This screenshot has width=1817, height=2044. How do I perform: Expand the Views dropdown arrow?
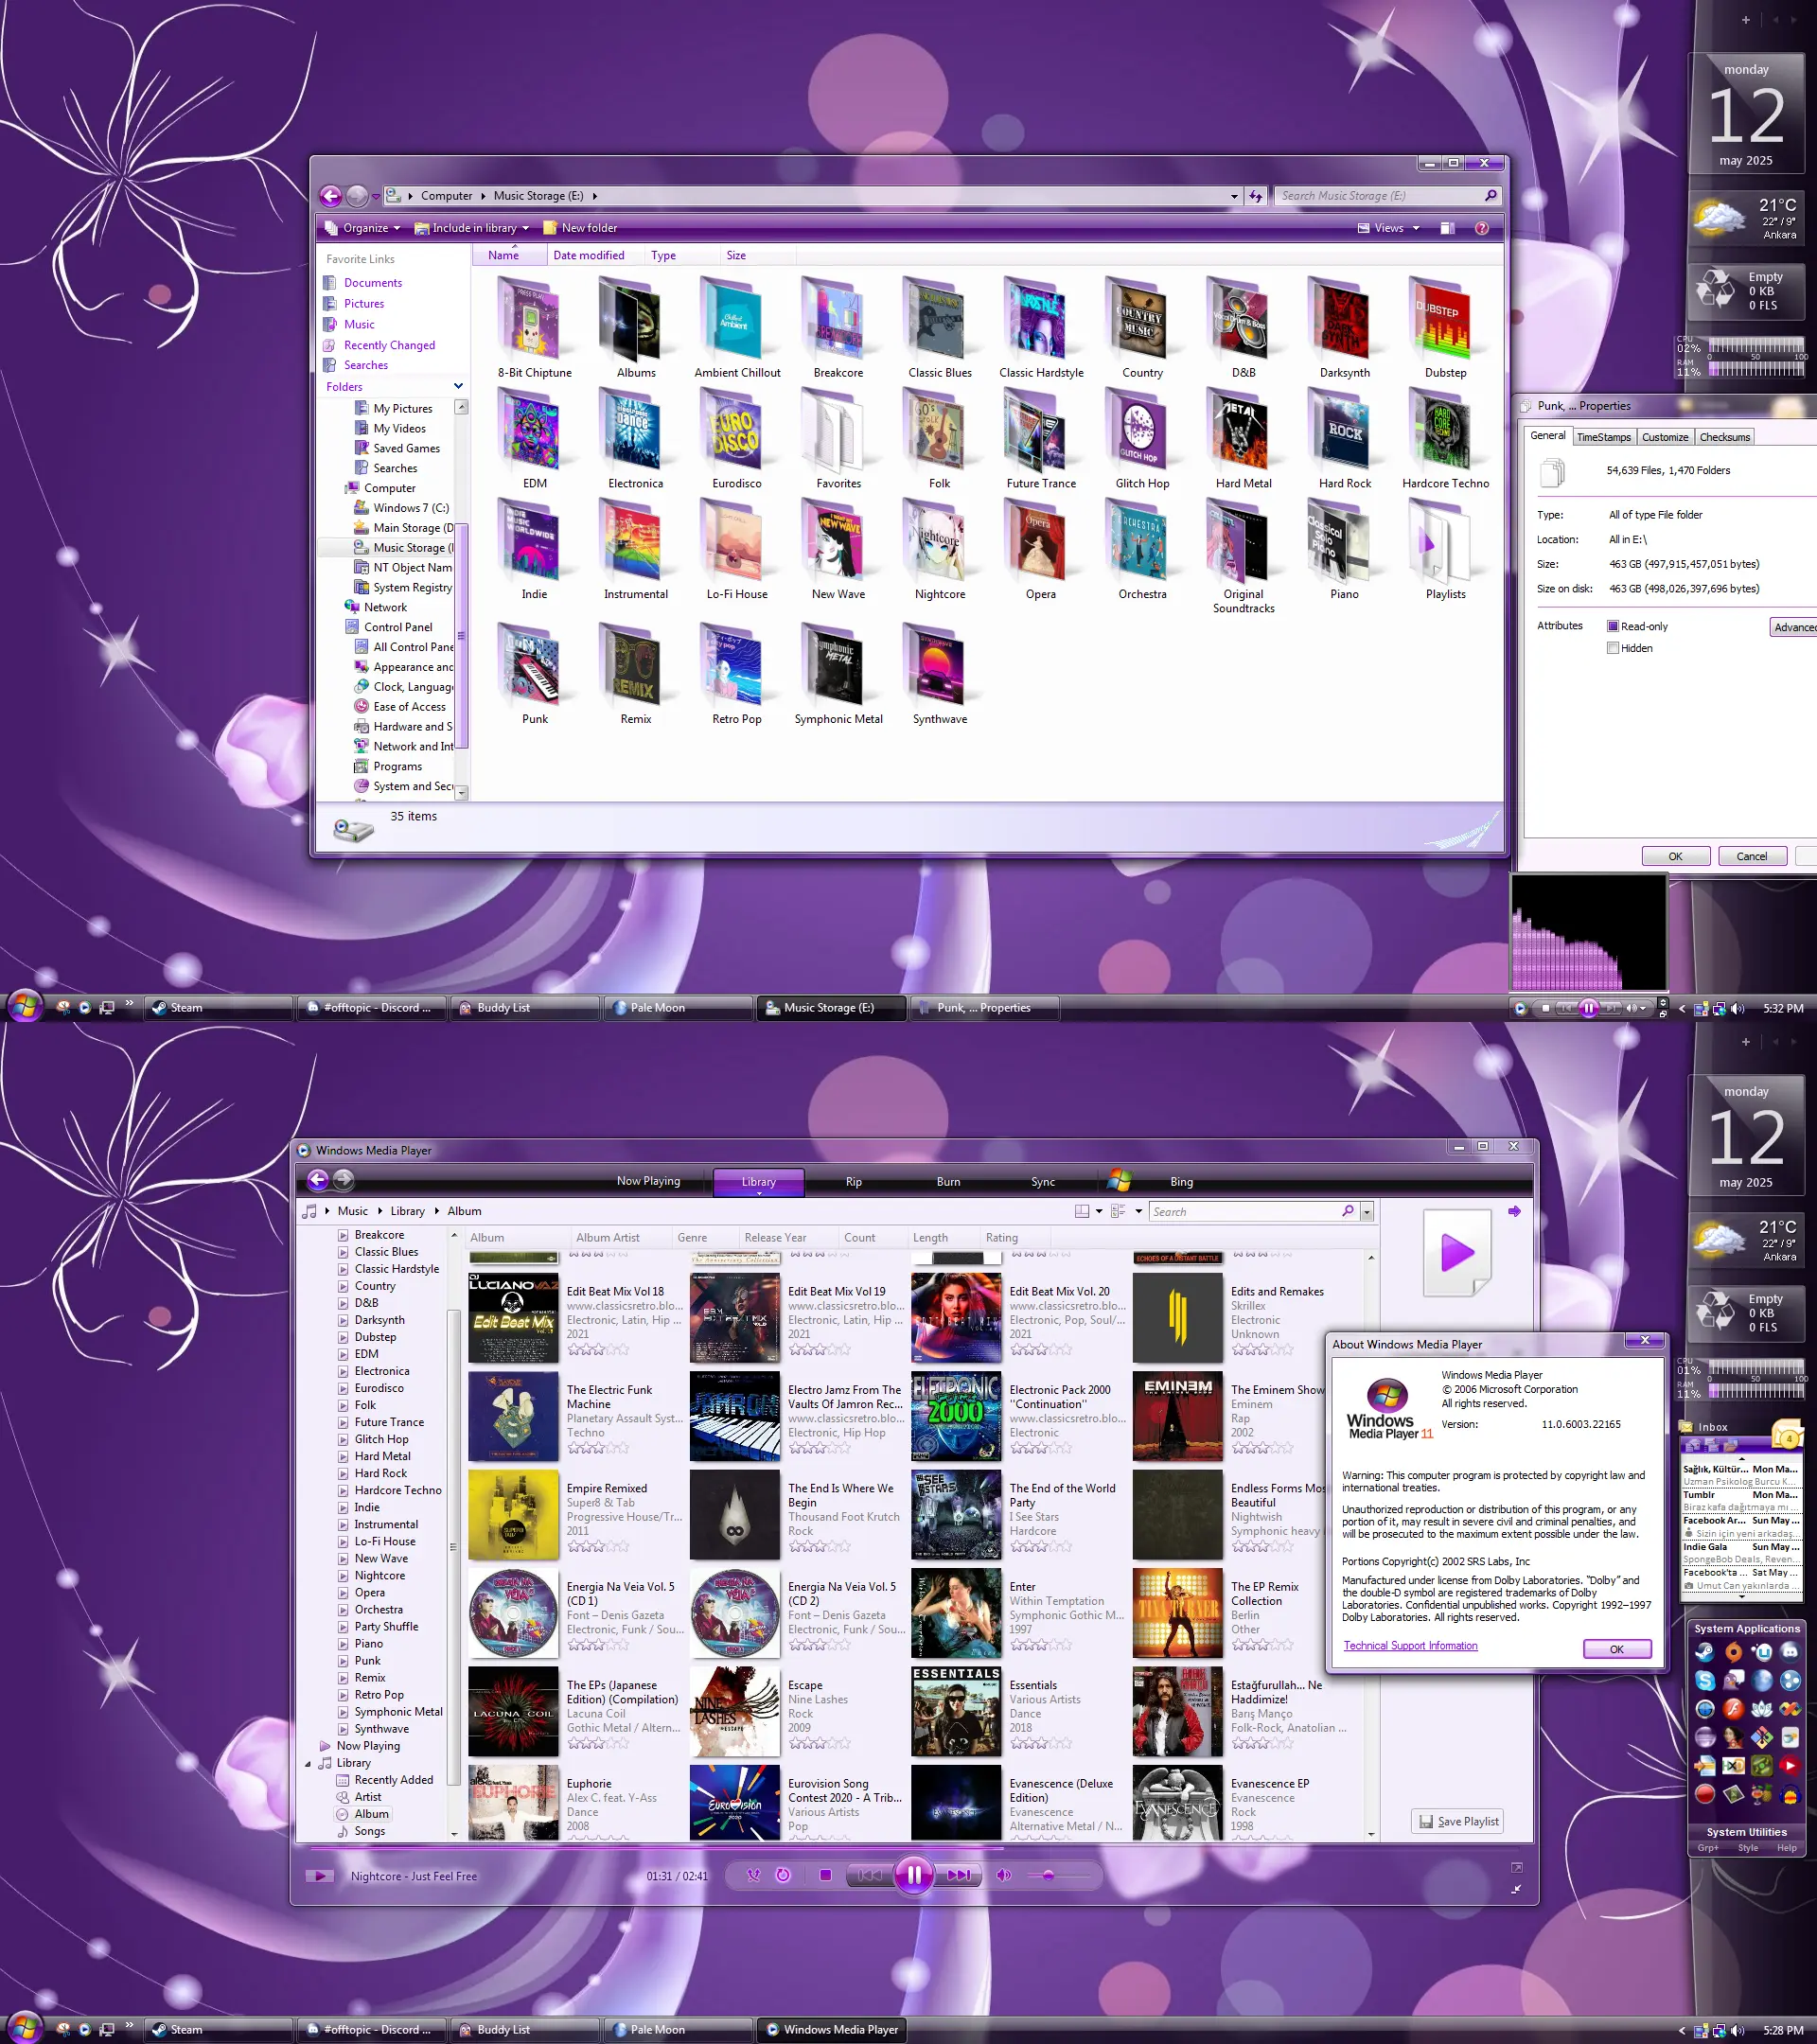(x=1415, y=228)
